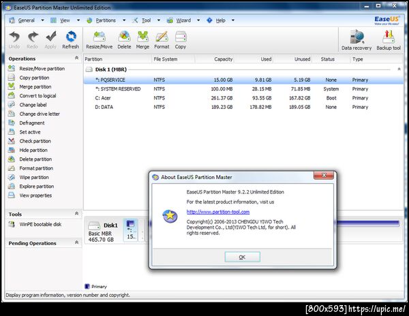The width and height of the screenshot is (409, 316).
Task: Click the Delete toolbar icon
Action: (124, 40)
